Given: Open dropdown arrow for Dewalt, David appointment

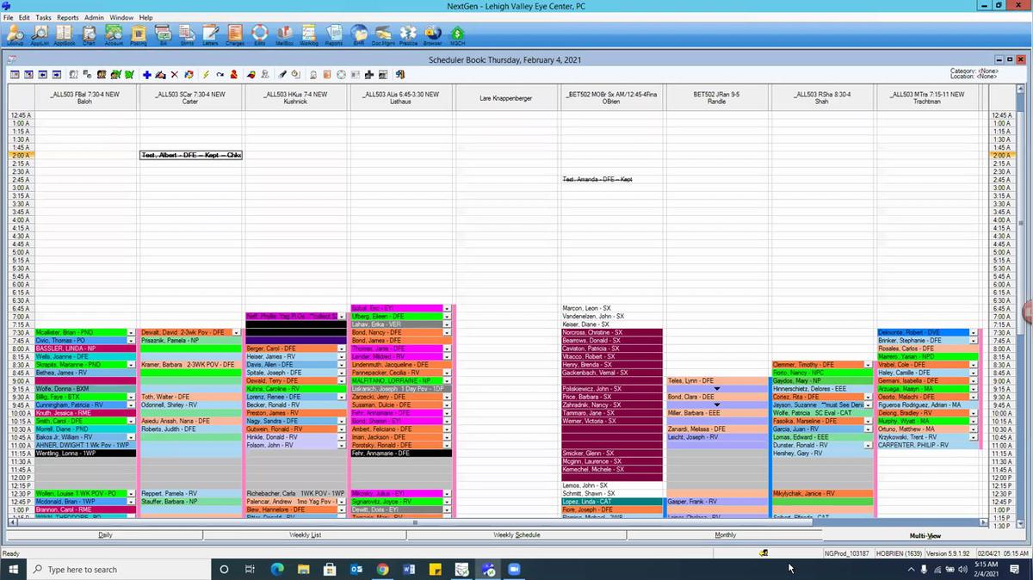Looking at the screenshot, I should pos(236,332).
